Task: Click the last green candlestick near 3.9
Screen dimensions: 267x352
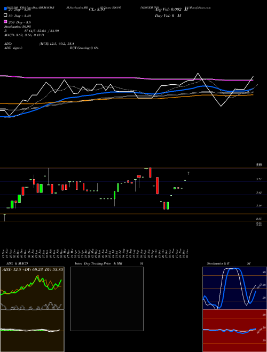Action: tap(189, 173)
